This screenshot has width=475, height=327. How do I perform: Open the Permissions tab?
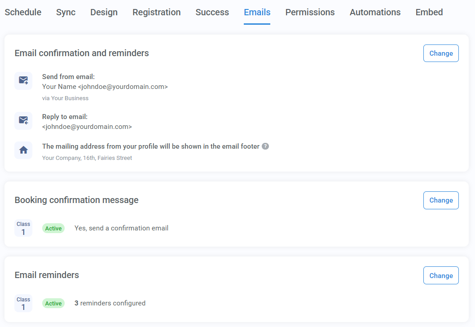pyautogui.click(x=310, y=12)
